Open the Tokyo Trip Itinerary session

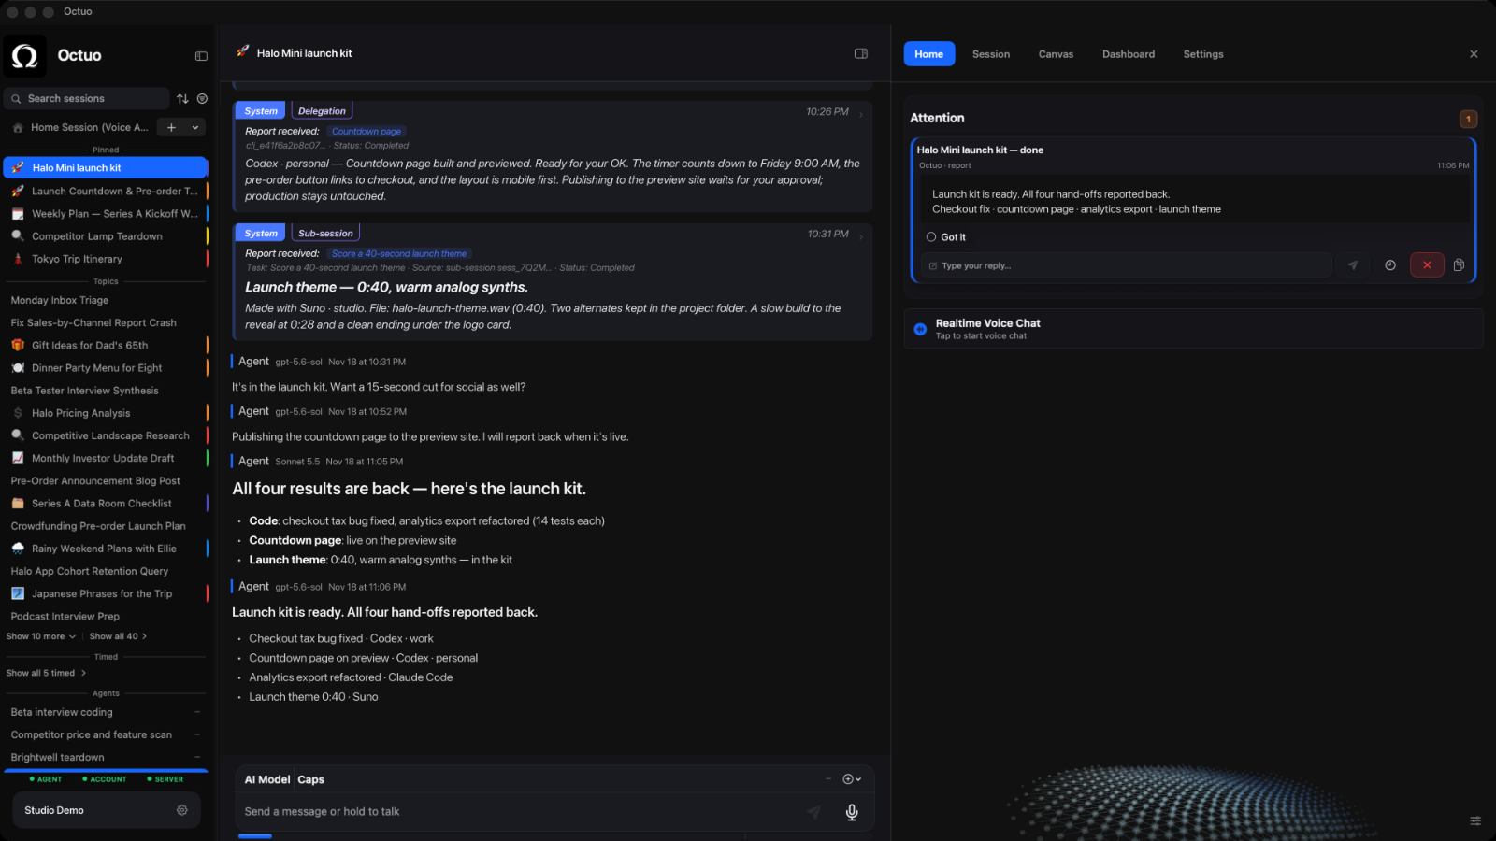pos(106,259)
